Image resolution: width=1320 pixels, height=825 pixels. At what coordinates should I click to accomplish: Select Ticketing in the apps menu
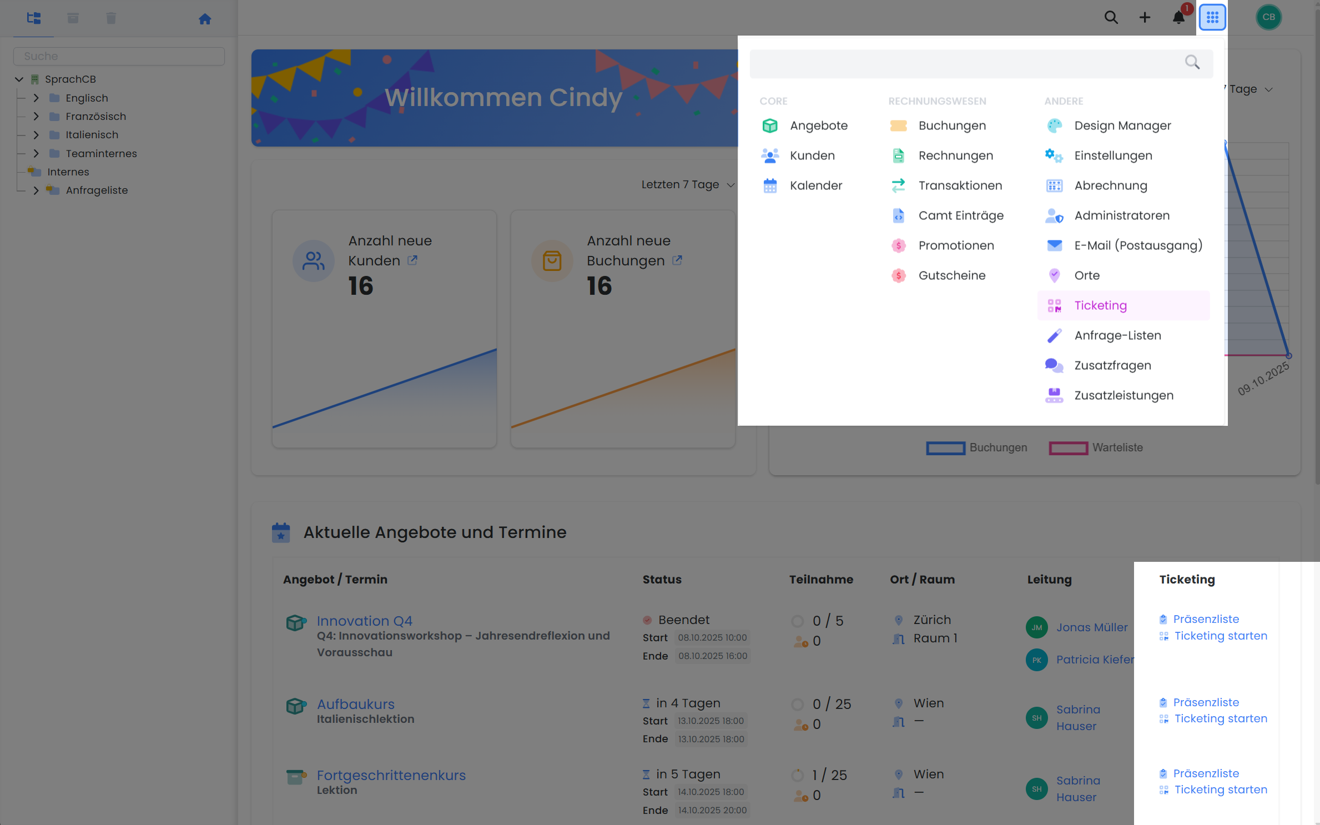(1100, 305)
